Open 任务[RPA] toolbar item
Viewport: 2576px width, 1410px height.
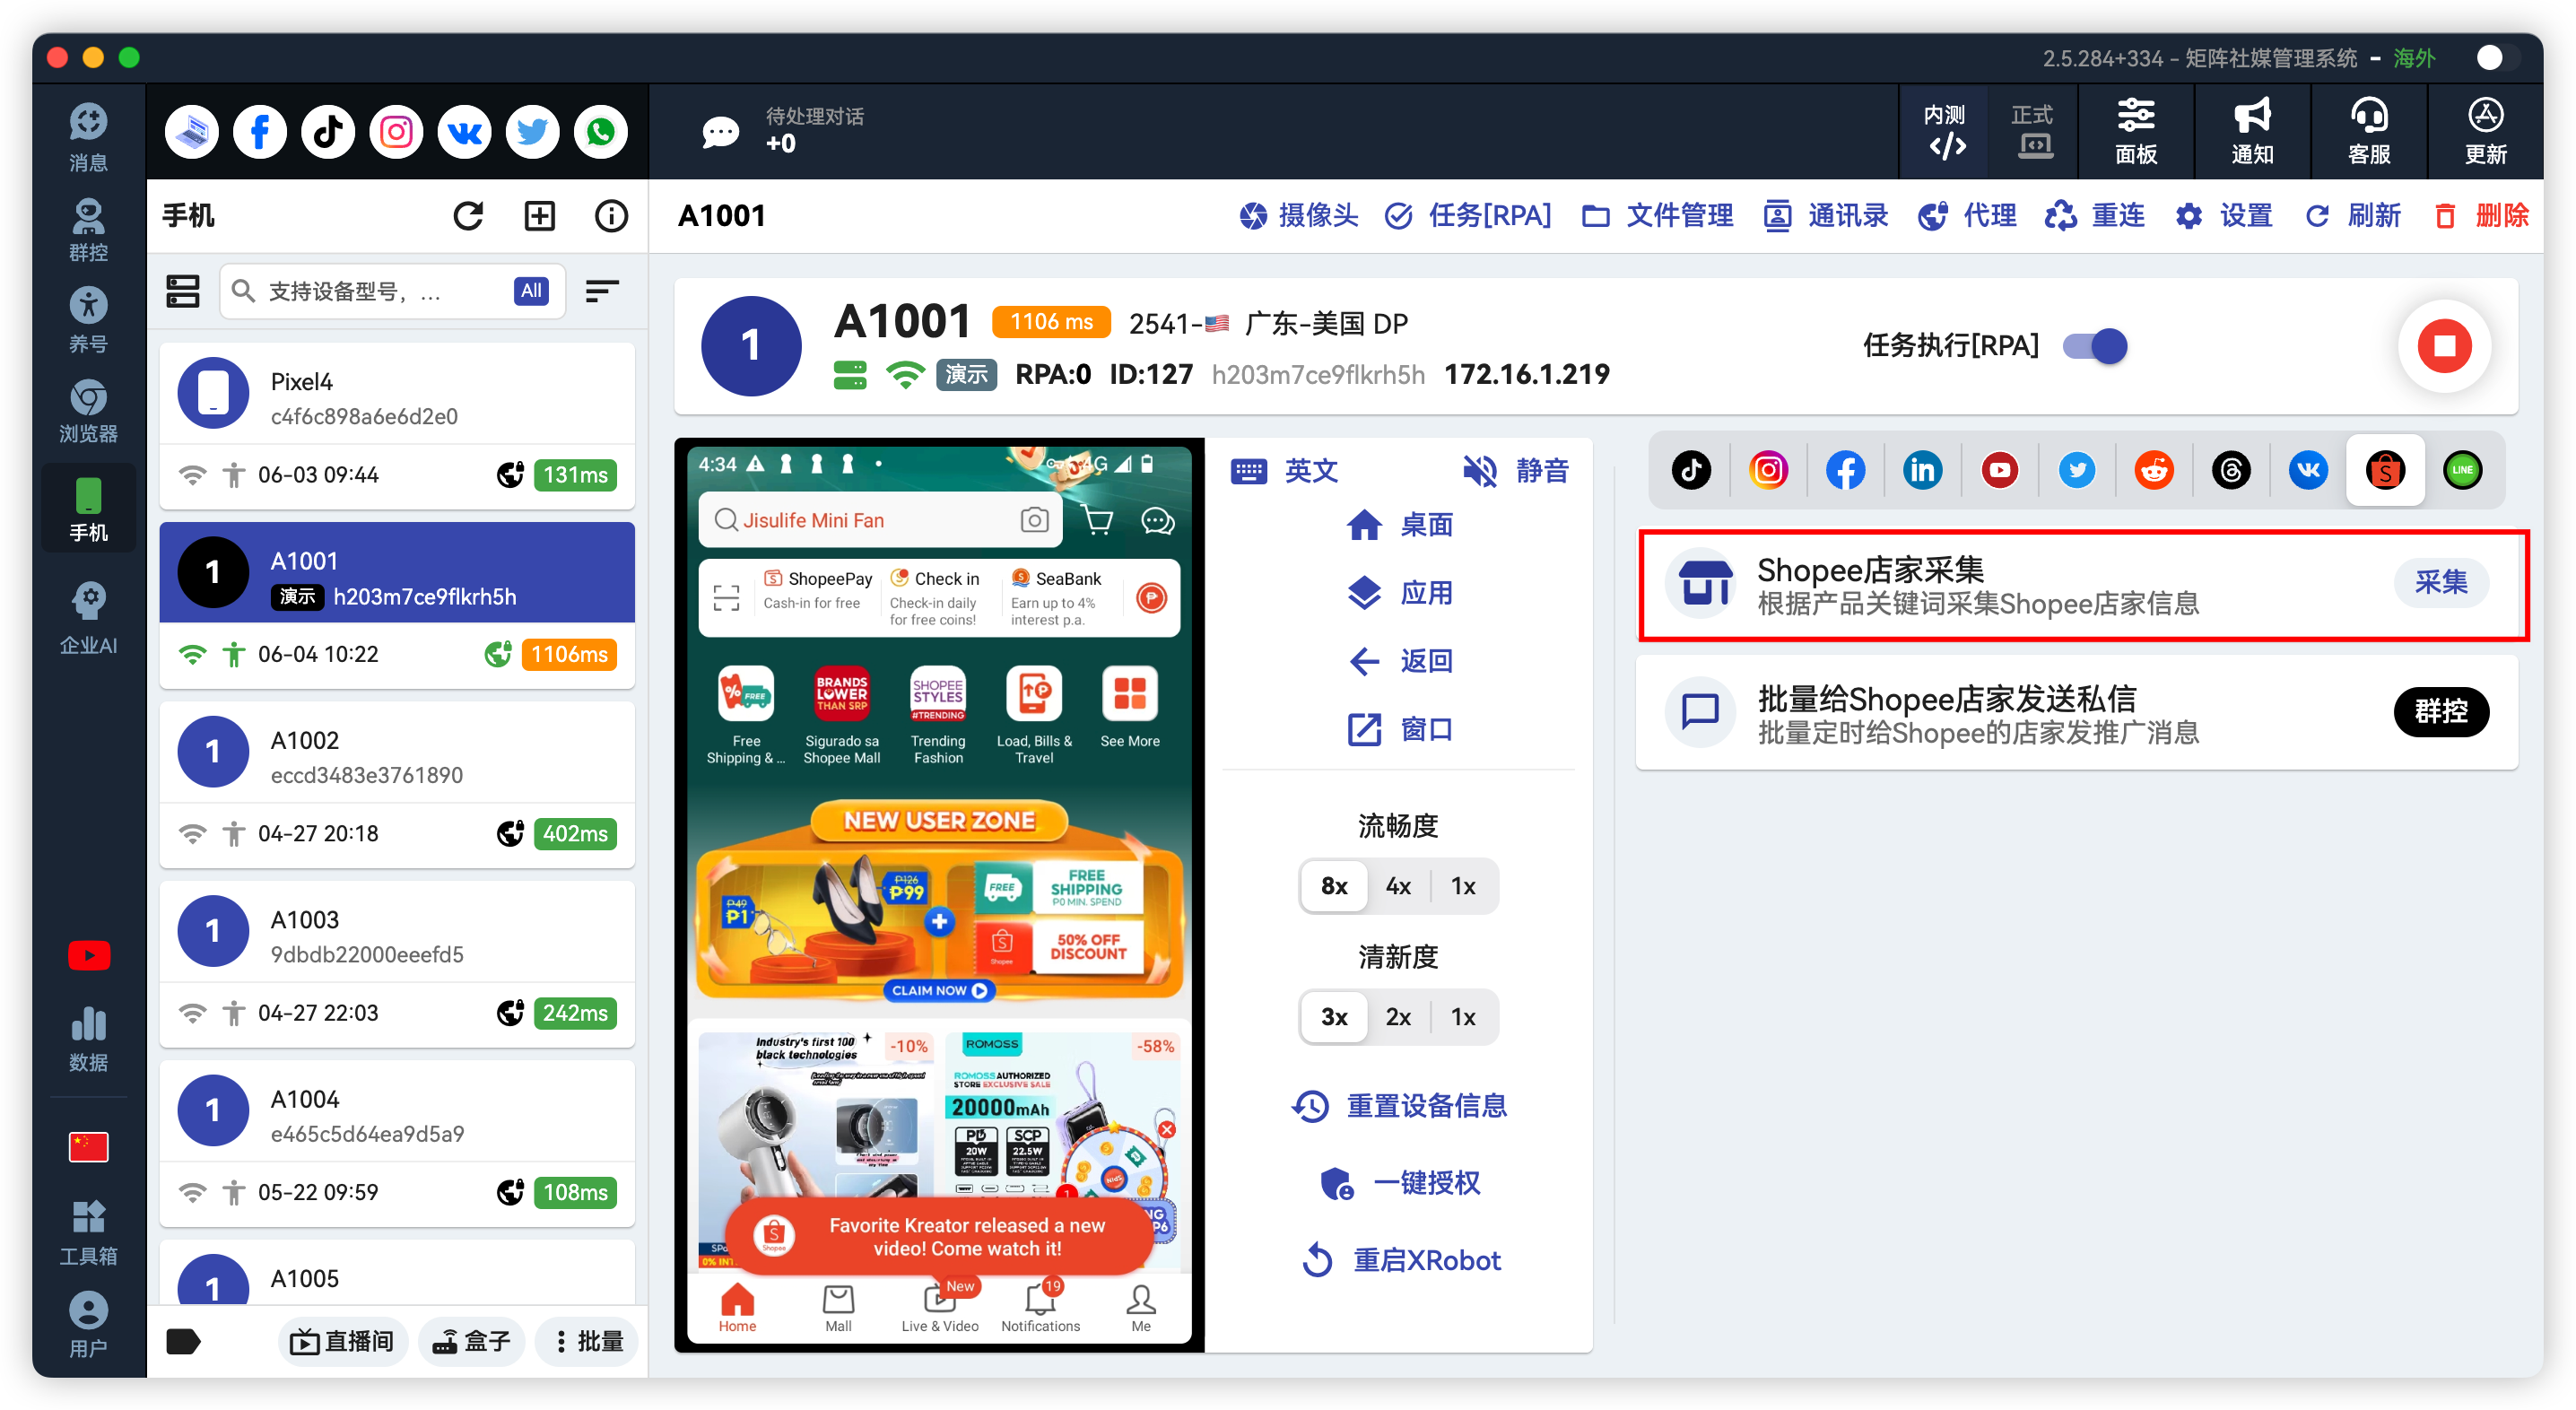tap(1468, 215)
